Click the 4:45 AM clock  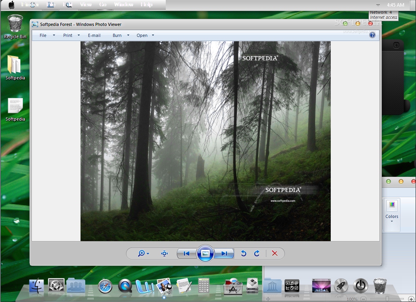(x=395, y=5)
